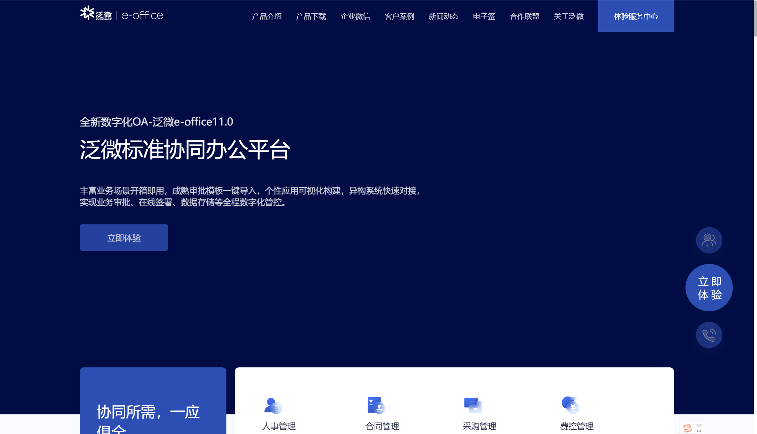Click the phone call floating icon
Viewport: 757px width, 434px height.
pos(709,335)
